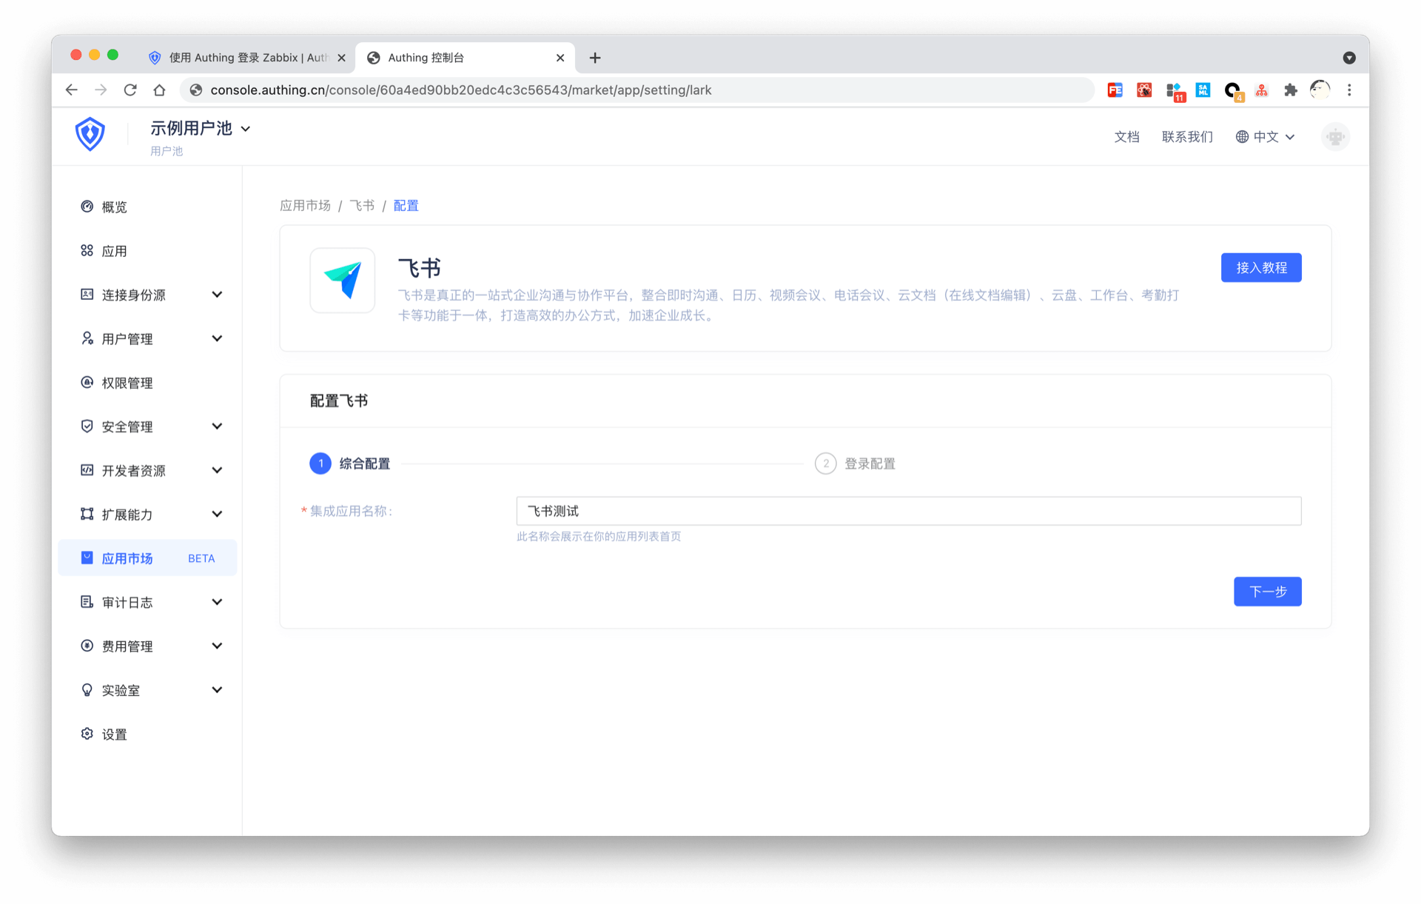This screenshot has width=1421, height=904.
Task: Switch to the Zabbix login browser tab
Action: tap(244, 58)
